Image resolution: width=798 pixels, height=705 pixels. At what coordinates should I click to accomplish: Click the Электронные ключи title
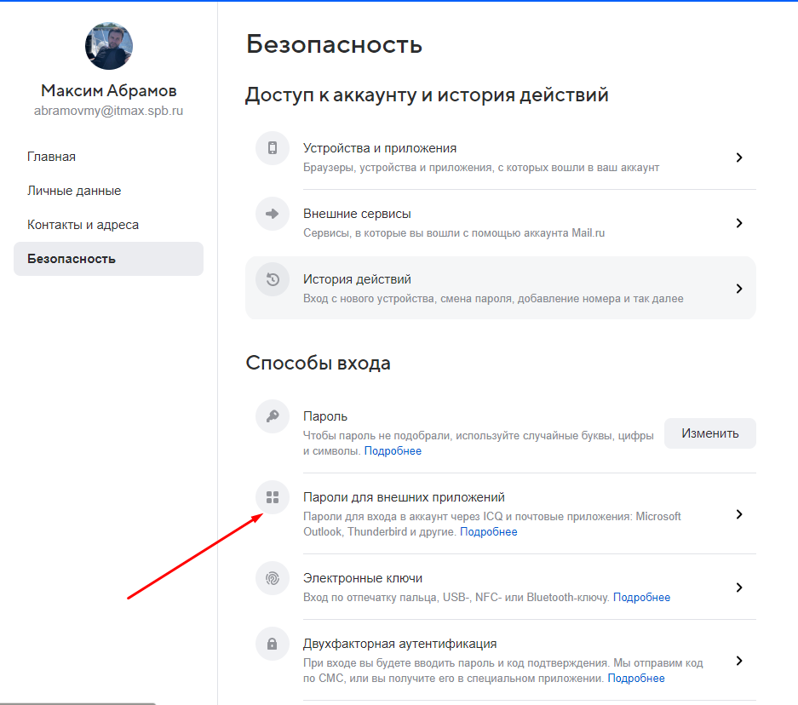pos(363,578)
